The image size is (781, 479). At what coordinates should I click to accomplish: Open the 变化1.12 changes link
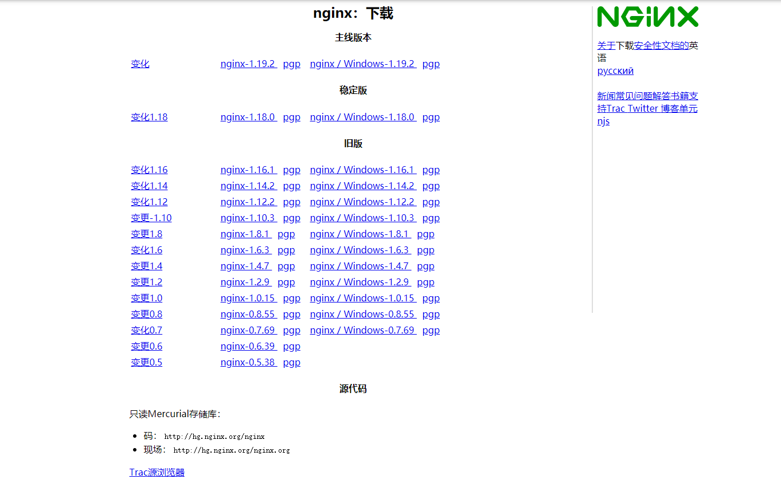[149, 202]
